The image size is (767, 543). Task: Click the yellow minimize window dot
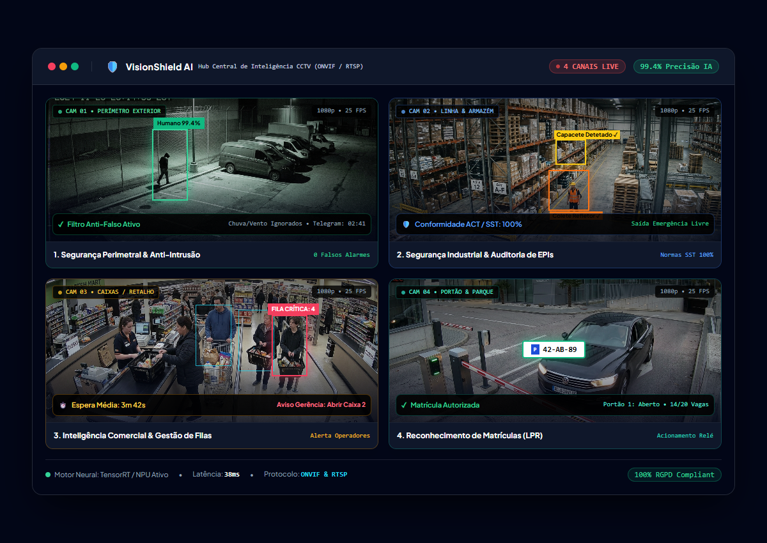pyautogui.click(x=63, y=66)
